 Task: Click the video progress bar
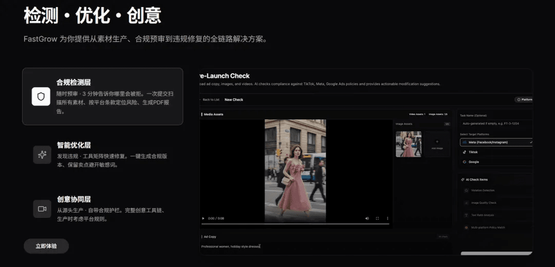coord(294,224)
